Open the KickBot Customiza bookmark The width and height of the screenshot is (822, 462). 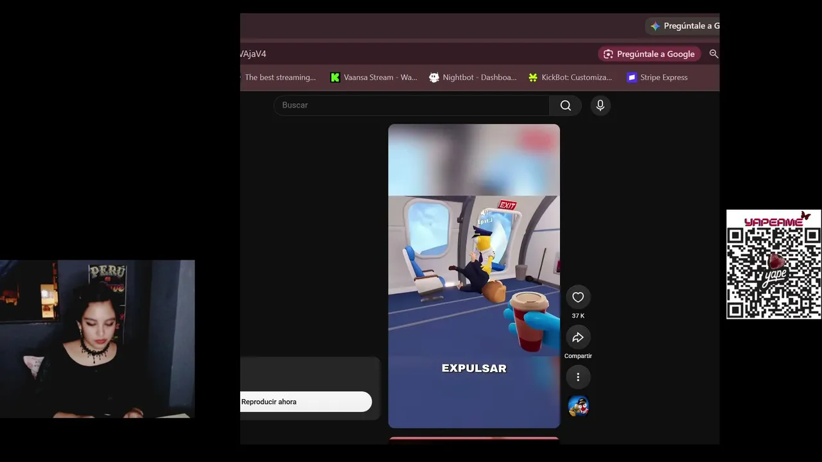(x=570, y=78)
